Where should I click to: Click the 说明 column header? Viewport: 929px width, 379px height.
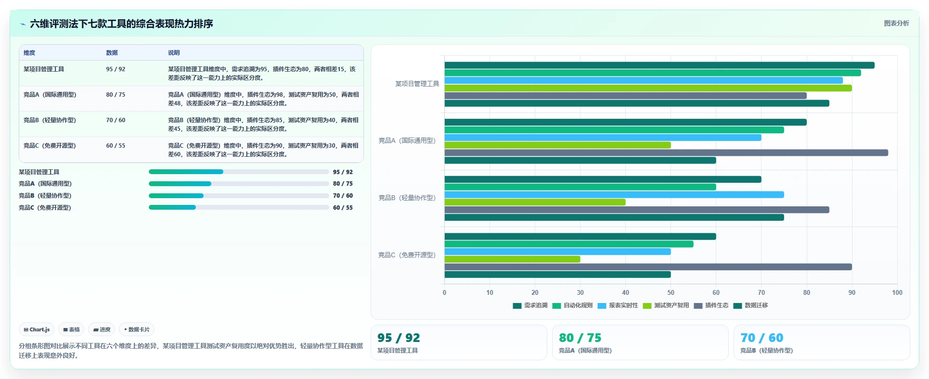(x=174, y=53)
